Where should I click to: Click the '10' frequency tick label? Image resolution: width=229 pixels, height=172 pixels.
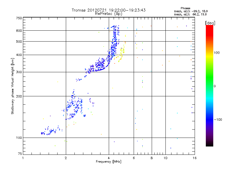[165, 158]
